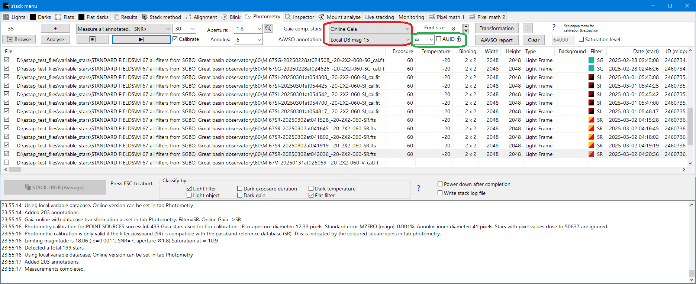Click the aperture magnifier icon button
Image resolution: width=696 pixels, height=284 pixels.
tap(268, 28)
